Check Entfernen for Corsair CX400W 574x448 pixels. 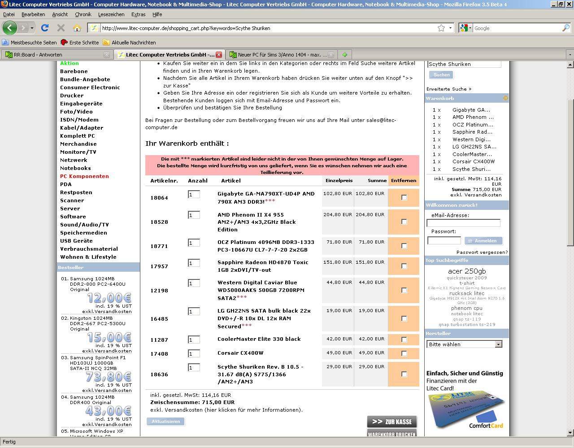[404, 353]
